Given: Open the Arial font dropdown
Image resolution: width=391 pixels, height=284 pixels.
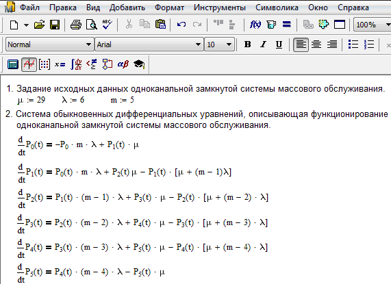Looking at the screenshot, I should click(198, 44).
